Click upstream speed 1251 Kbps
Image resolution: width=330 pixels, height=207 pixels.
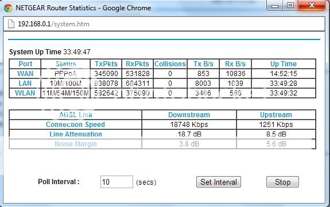click(276, 124)
